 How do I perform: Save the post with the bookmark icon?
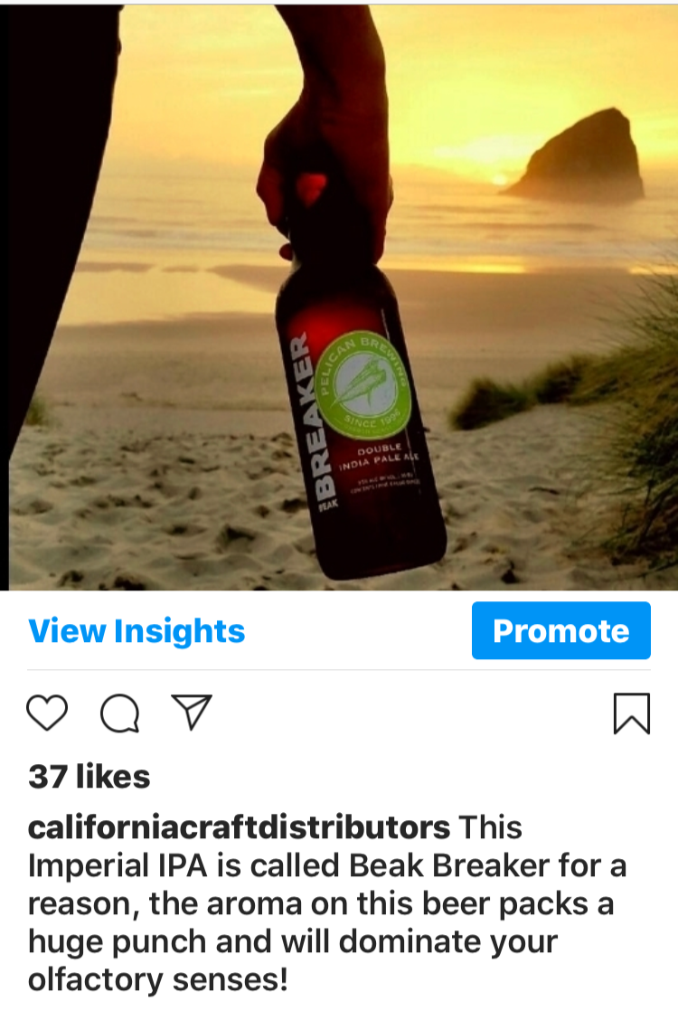pyautogui.click(x=632, y=713)
